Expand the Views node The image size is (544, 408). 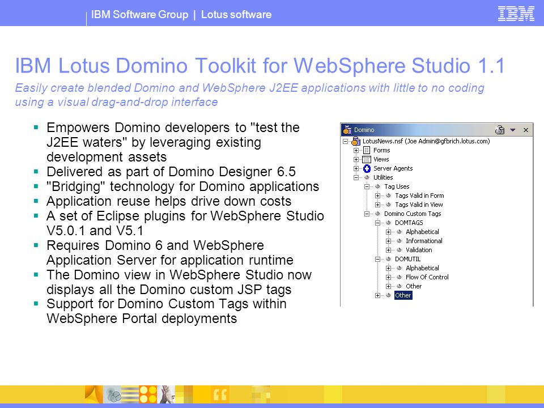tap(356, 160)
